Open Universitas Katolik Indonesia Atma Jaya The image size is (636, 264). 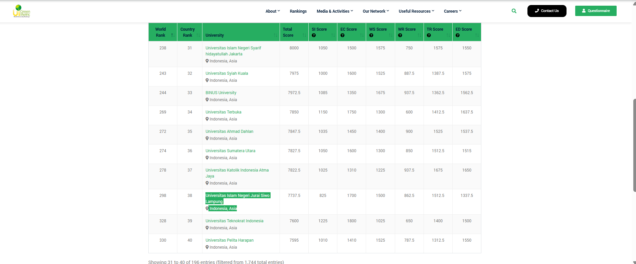237,173
